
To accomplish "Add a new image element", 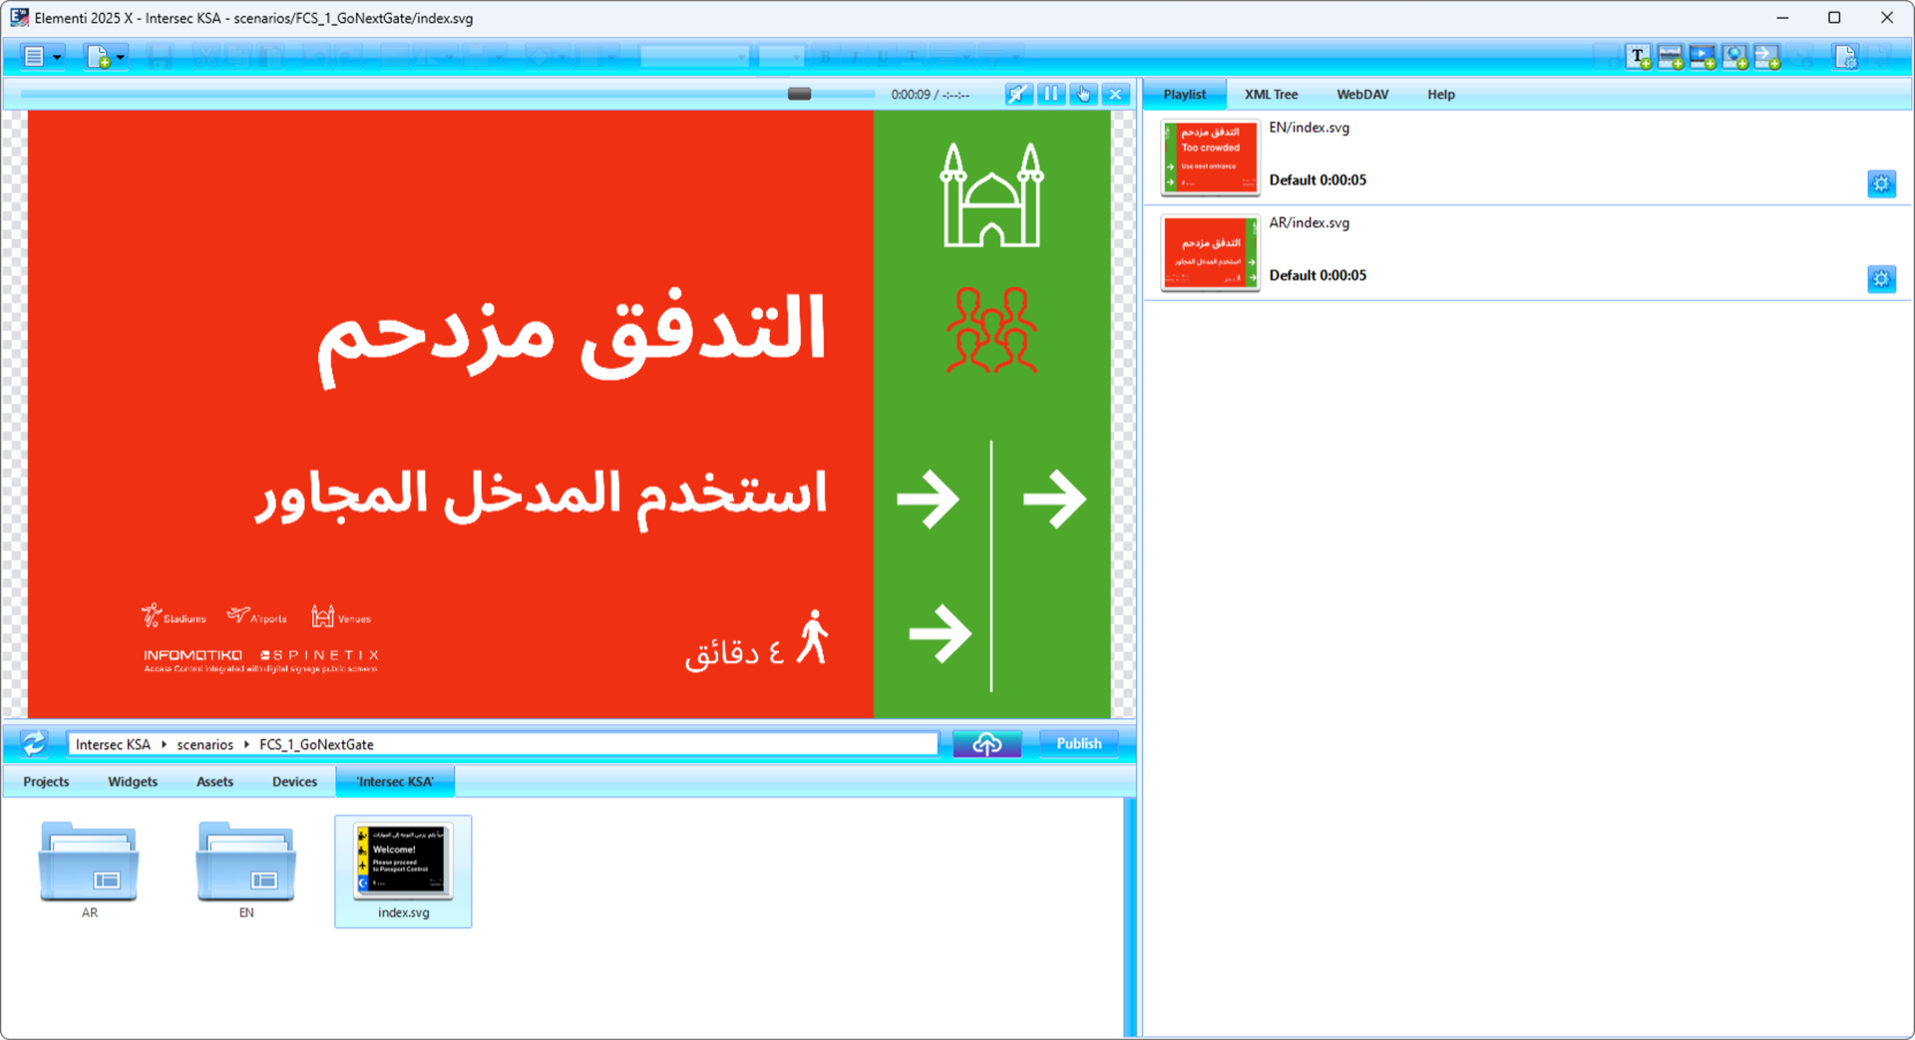I will (1671, 57).
